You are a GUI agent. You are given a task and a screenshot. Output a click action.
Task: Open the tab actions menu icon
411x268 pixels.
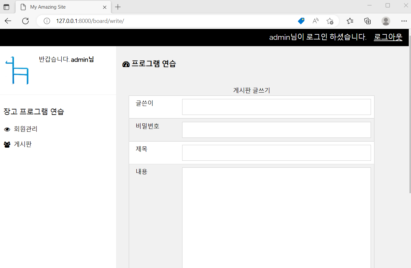point(6,7)
